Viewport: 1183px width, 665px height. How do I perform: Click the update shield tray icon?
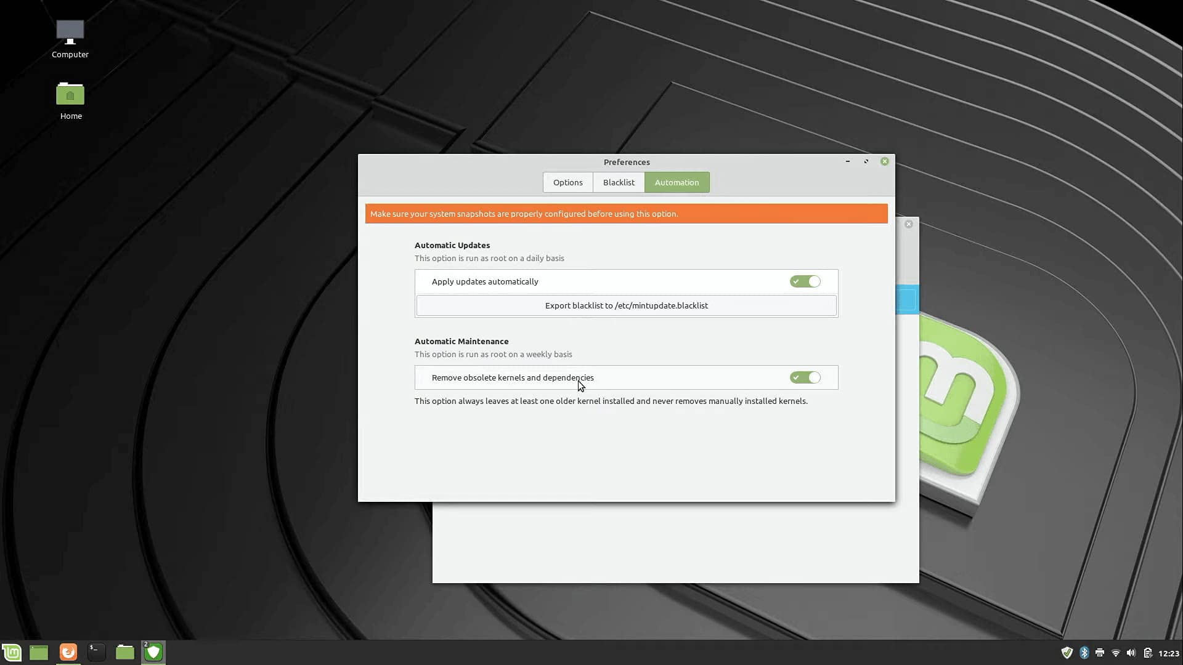pos(1067,653)
